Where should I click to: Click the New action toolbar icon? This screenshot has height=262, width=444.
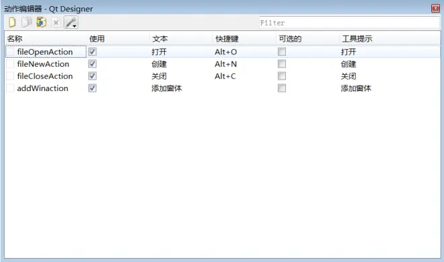(x=12, y=22)
